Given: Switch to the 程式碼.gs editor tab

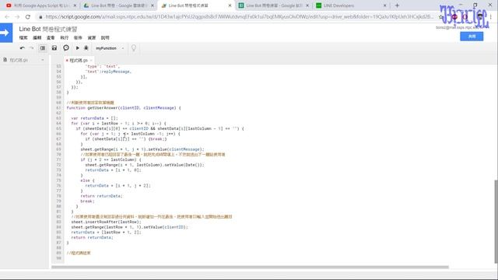Looking at the screenshot, I should [78, 61].
